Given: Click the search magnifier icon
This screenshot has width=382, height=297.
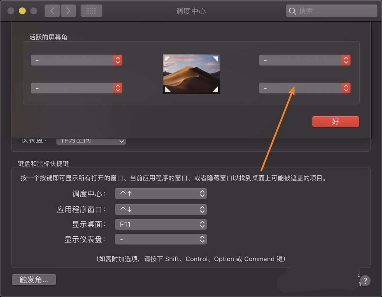Looking at the screenshot, I should pyautogui.click(x=293, y=11).
